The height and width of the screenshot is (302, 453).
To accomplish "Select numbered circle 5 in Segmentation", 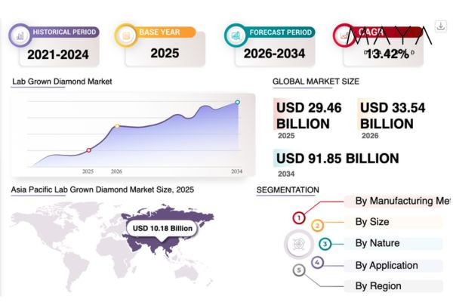I will click(299, 270).
